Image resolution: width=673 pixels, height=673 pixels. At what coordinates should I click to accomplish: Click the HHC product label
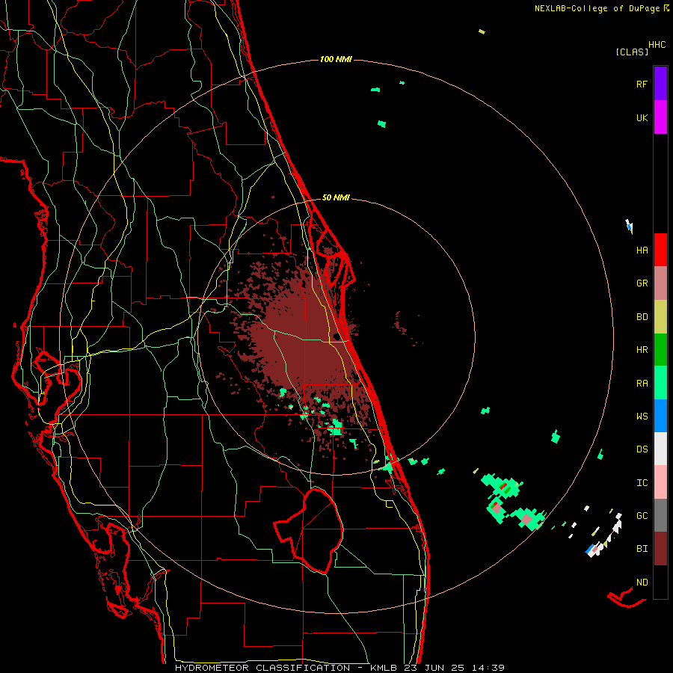pyautogui.click(x=657, y=45)
